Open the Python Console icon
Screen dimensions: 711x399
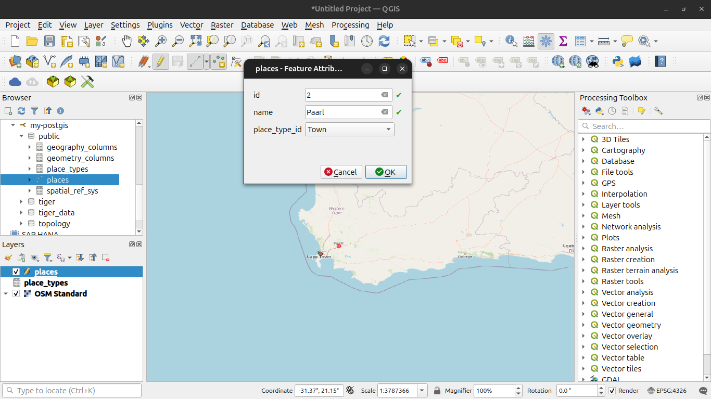tap(618, 62)
